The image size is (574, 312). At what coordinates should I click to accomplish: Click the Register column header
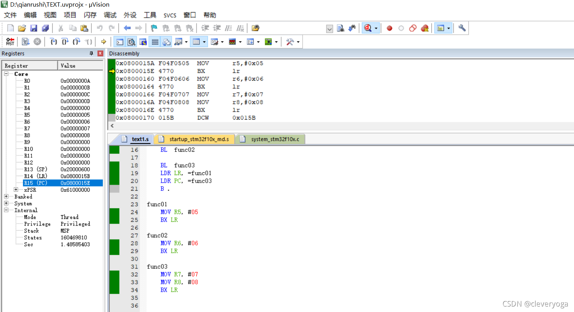[x=30, y=65]
